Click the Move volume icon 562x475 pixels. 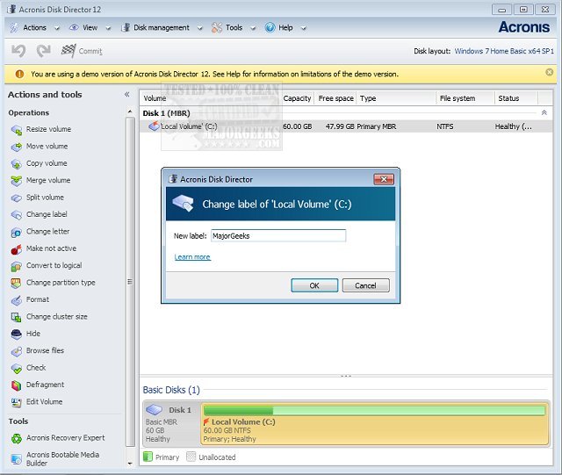pyautogui.click(x=17, y=147)
